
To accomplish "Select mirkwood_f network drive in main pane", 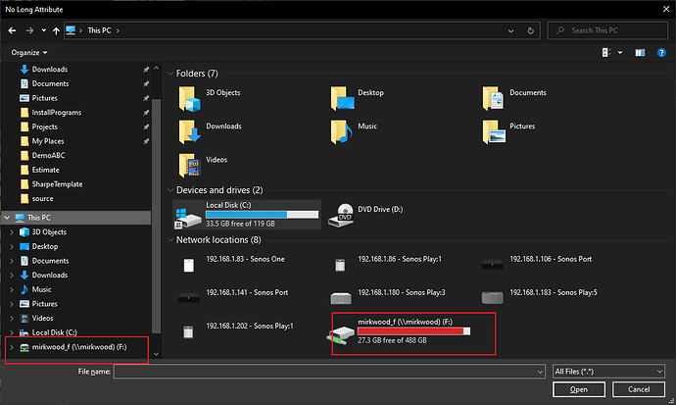I will coord(413,332).
